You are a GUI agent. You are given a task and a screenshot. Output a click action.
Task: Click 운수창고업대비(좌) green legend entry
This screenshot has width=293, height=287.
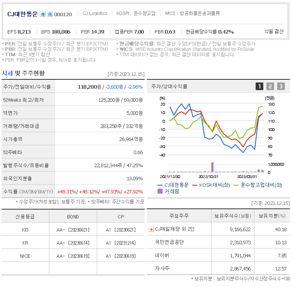tap(258, 185)
